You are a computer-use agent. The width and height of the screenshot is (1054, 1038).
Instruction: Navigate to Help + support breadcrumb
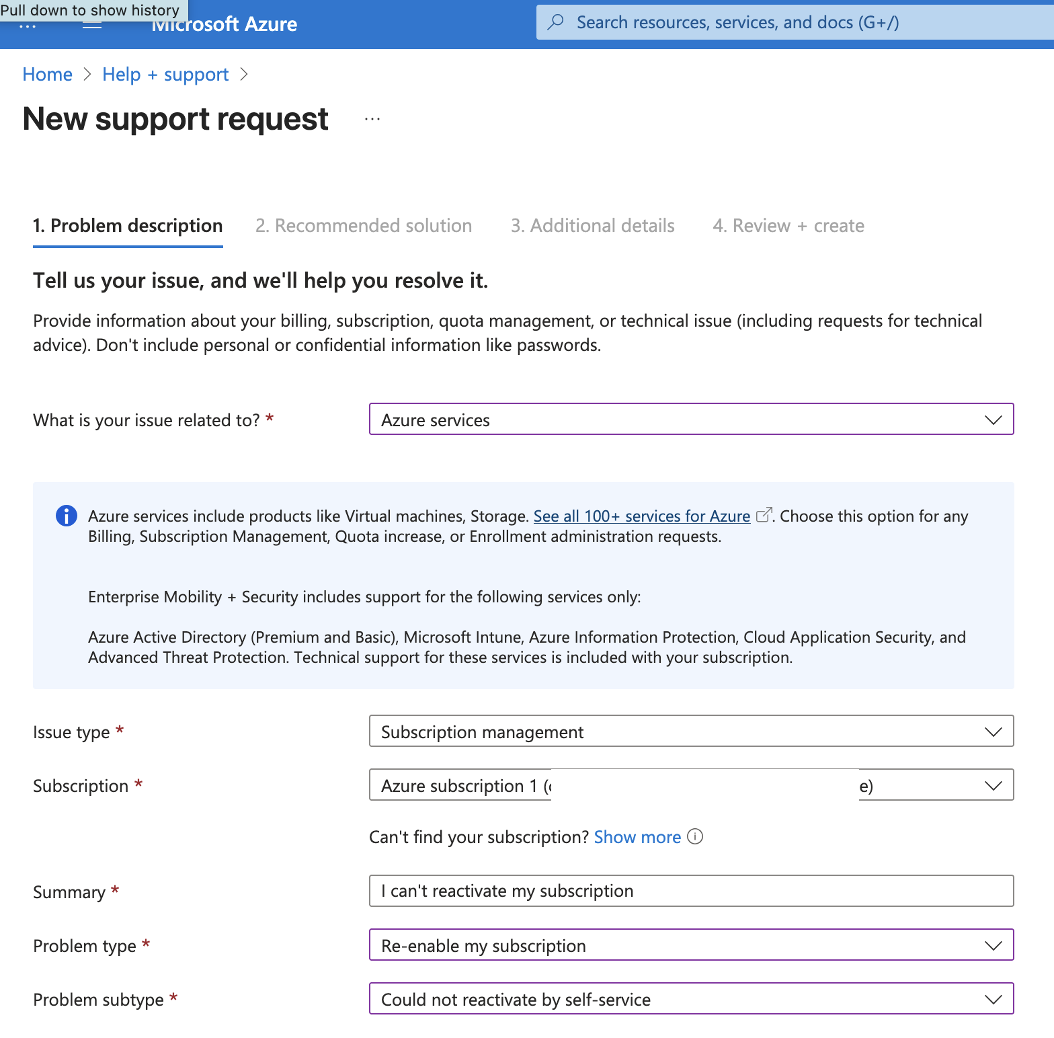[165, 74]
